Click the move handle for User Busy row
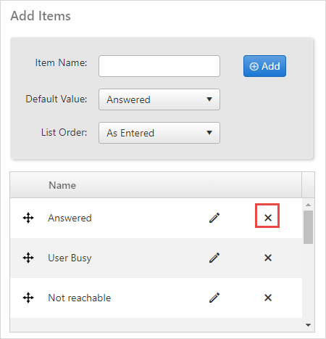 pos(28,258)
